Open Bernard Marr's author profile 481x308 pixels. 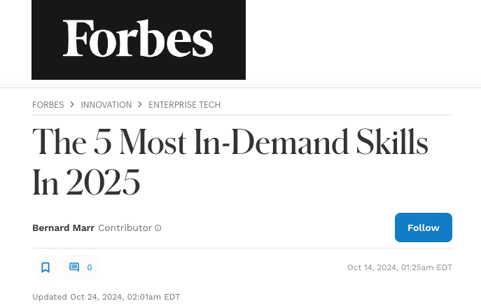click(x=63, y=228)
